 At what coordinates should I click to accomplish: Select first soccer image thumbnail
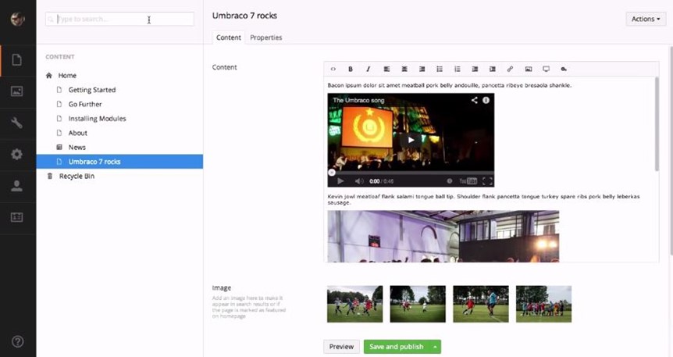[x=355, y=304]
